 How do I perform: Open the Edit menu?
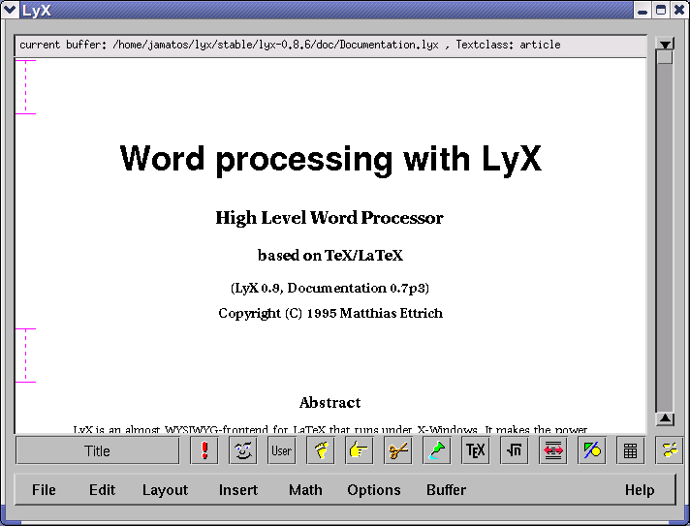pyautogui.click(x=102, y=489)
